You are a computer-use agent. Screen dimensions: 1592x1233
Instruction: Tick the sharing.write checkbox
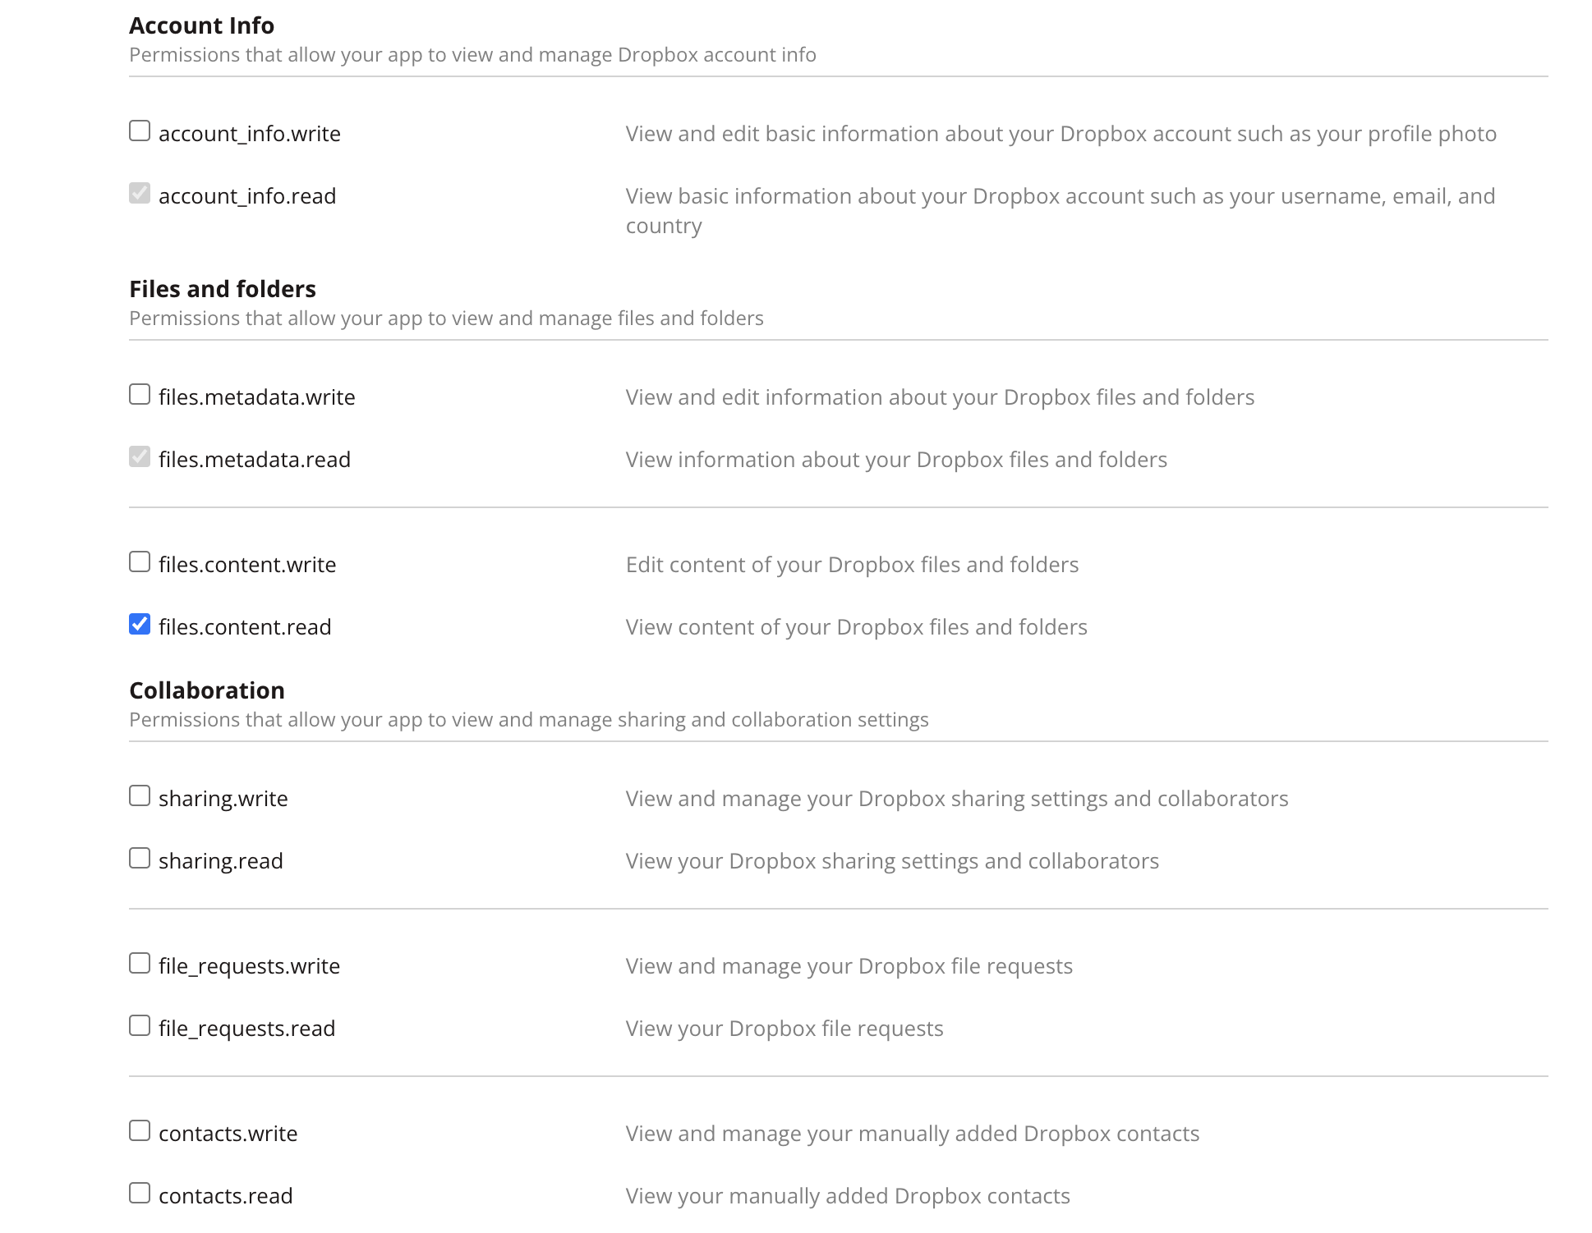point(140,796)
